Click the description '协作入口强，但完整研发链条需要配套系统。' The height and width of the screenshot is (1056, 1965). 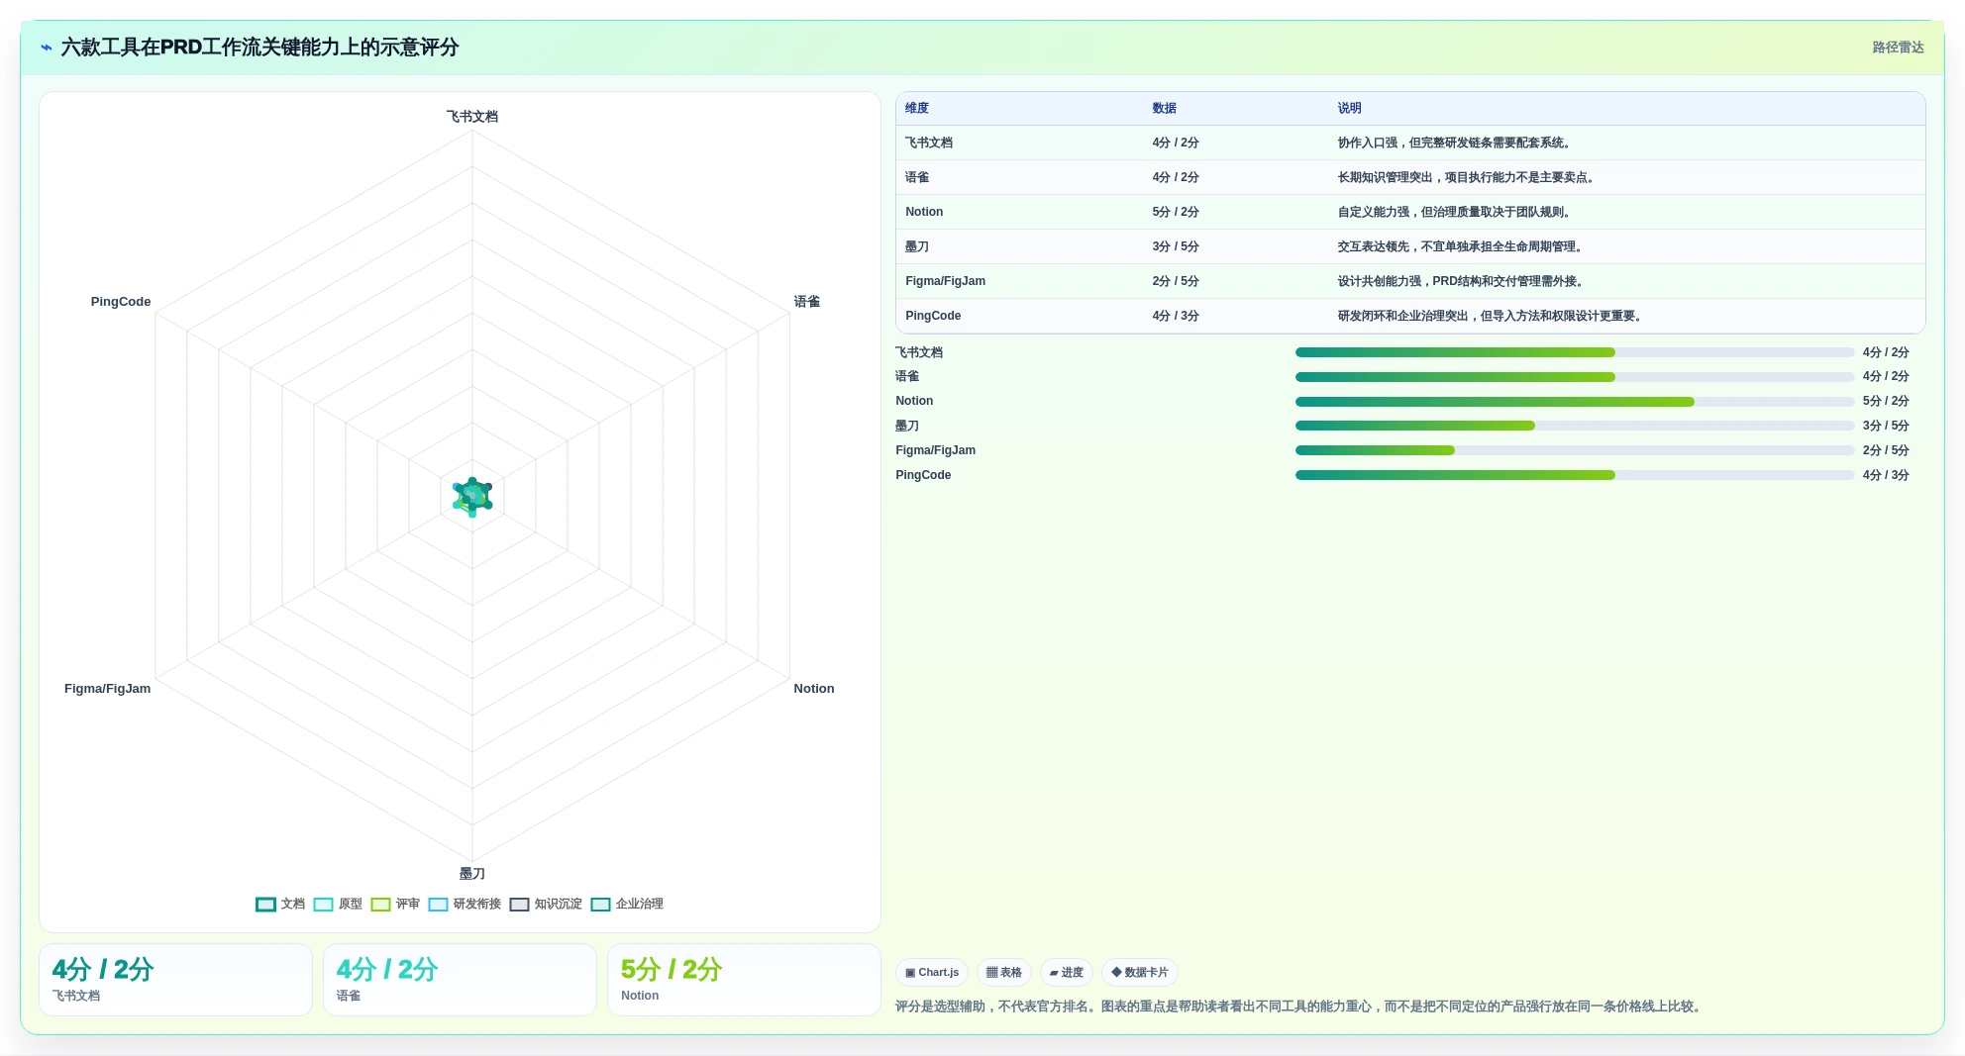tap(1456, 143)
